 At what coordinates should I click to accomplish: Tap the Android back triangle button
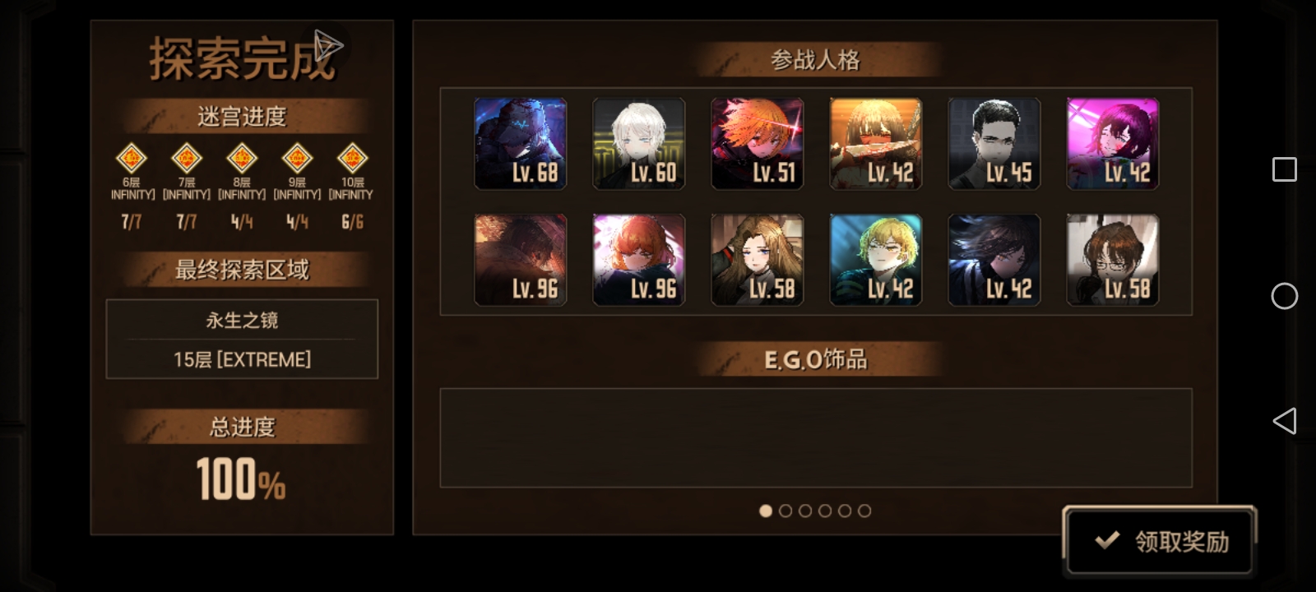[x=1285, y=421]
